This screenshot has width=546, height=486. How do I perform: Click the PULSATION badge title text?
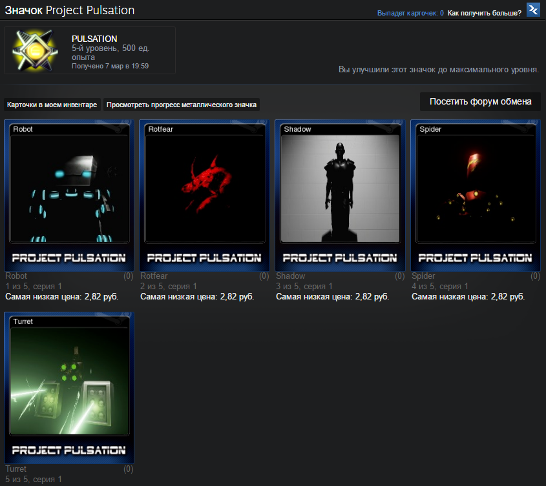94,39
